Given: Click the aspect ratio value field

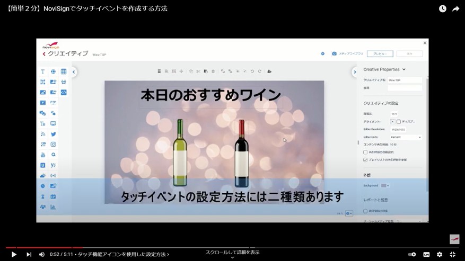Looking at the screenshot, I should coord(394,114).
